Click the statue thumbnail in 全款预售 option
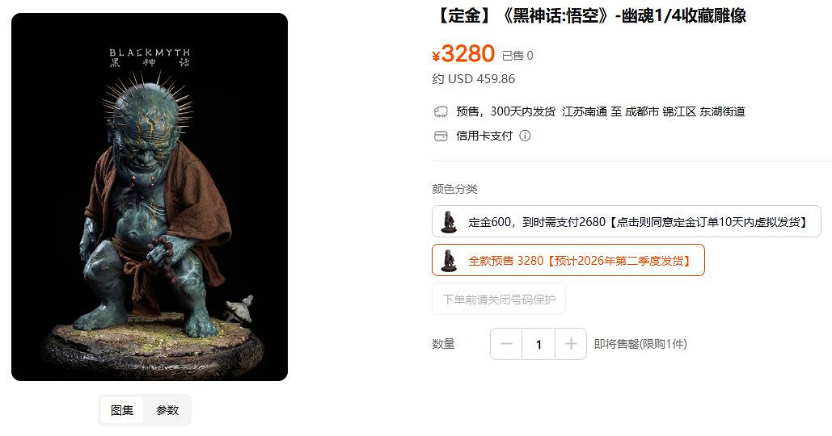 click(449, 260)
